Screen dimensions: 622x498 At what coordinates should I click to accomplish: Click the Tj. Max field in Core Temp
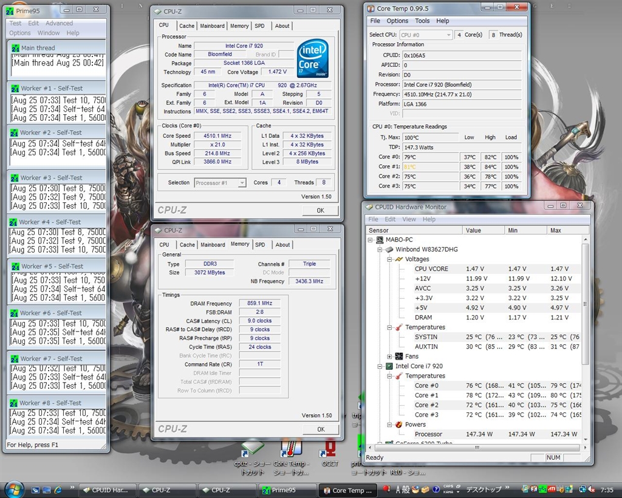click(431, 138)
